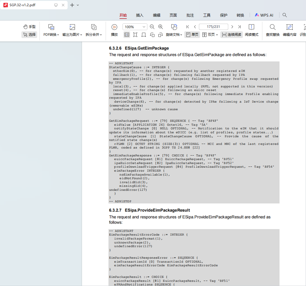Image resolution: width=306 pixels, height=286 pixels.
Task: Toggle 连续阅读 continuous reading
Action: tap(232, 35)
